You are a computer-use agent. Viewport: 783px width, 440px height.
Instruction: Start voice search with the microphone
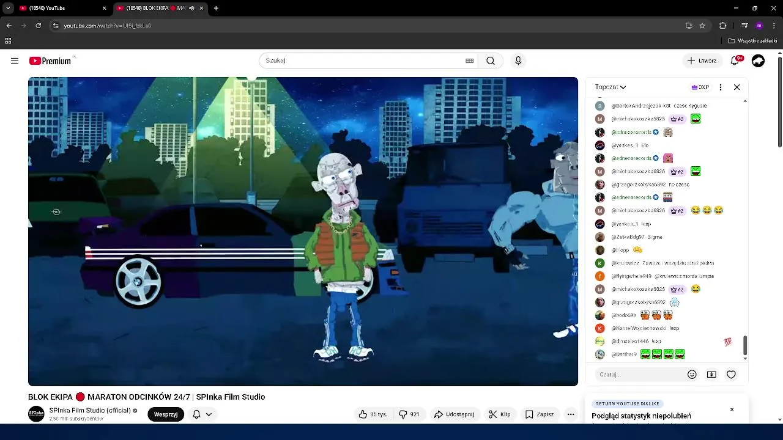[518, 61]
